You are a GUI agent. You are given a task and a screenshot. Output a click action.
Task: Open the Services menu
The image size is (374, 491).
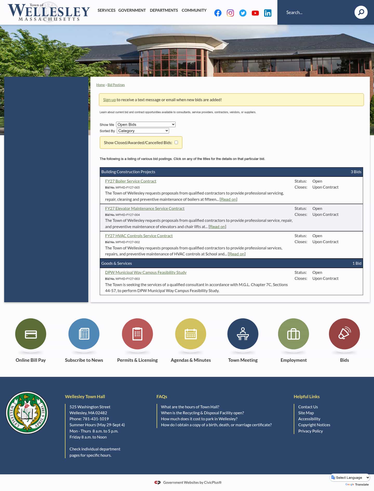106,10
